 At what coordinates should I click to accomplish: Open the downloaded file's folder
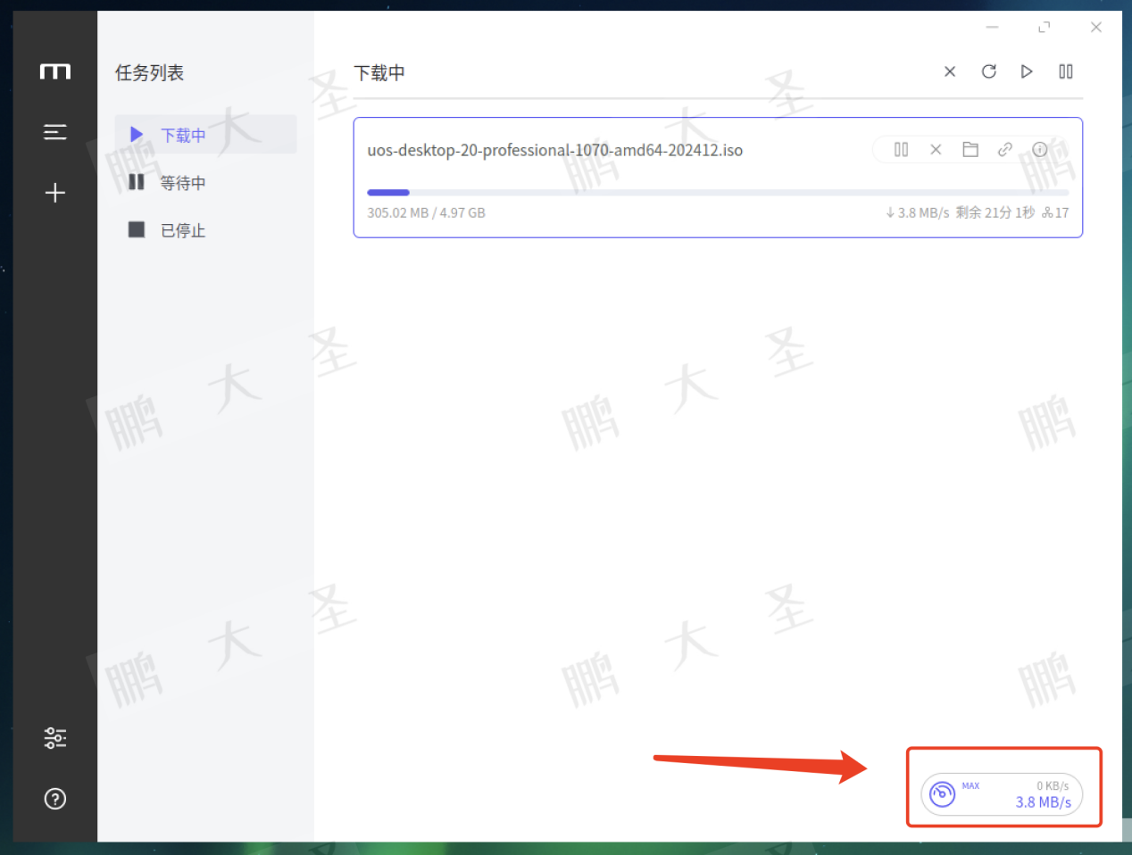click(x=970, y=149)
